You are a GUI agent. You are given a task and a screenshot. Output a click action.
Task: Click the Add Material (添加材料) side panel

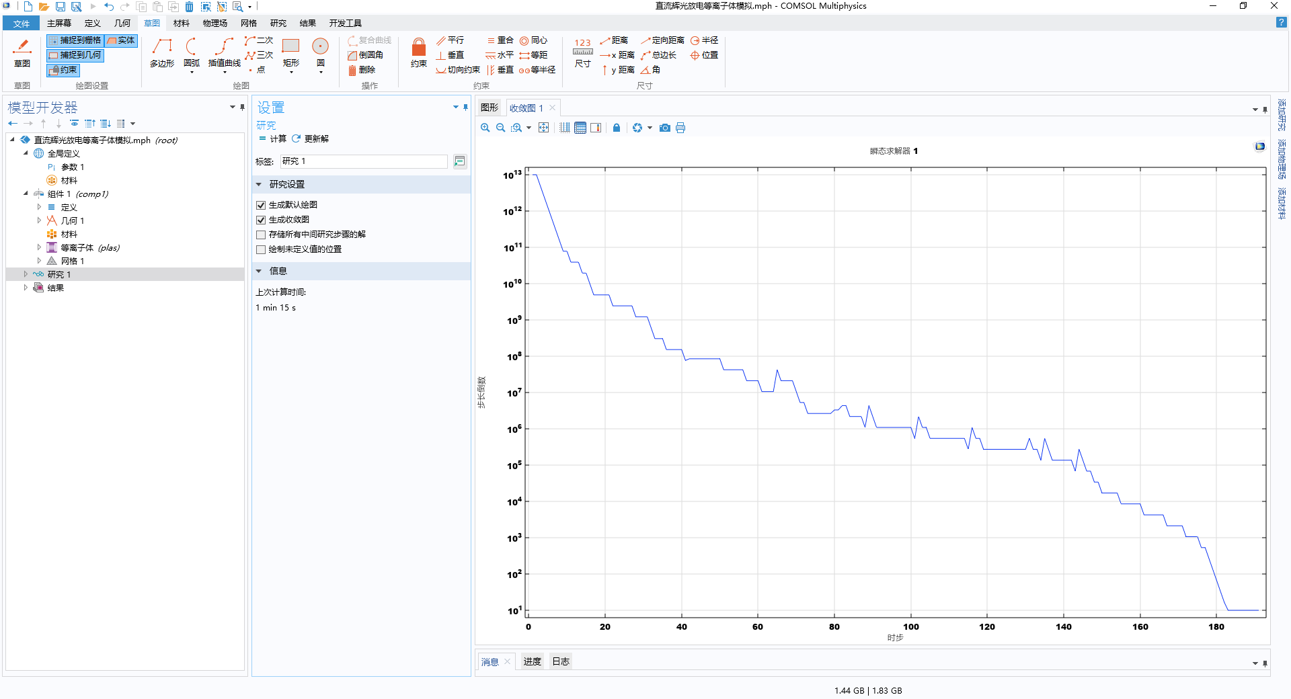1282,203
